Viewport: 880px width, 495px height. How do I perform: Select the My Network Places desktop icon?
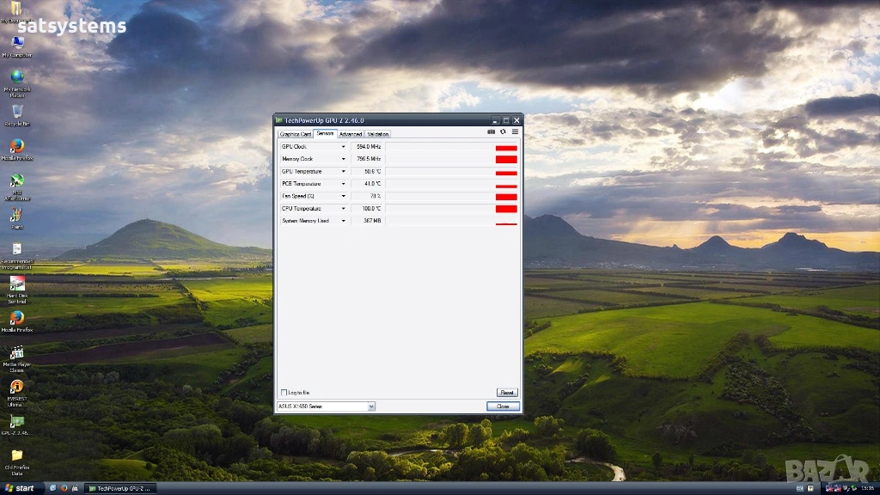[x=17, y=77]
